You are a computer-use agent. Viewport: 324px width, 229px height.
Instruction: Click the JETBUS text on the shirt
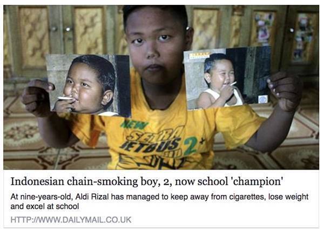(x=150, y=146)
